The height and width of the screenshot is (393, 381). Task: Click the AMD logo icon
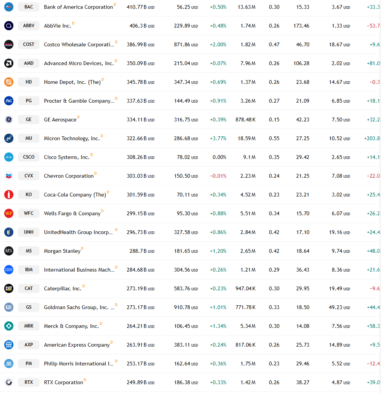point(9,63)
